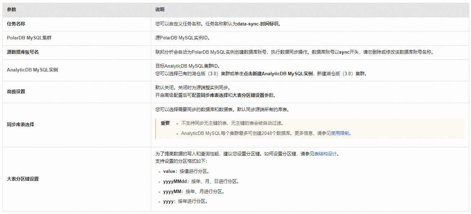
Task: Open the 表结构设计 link
Action: (326, 154)
